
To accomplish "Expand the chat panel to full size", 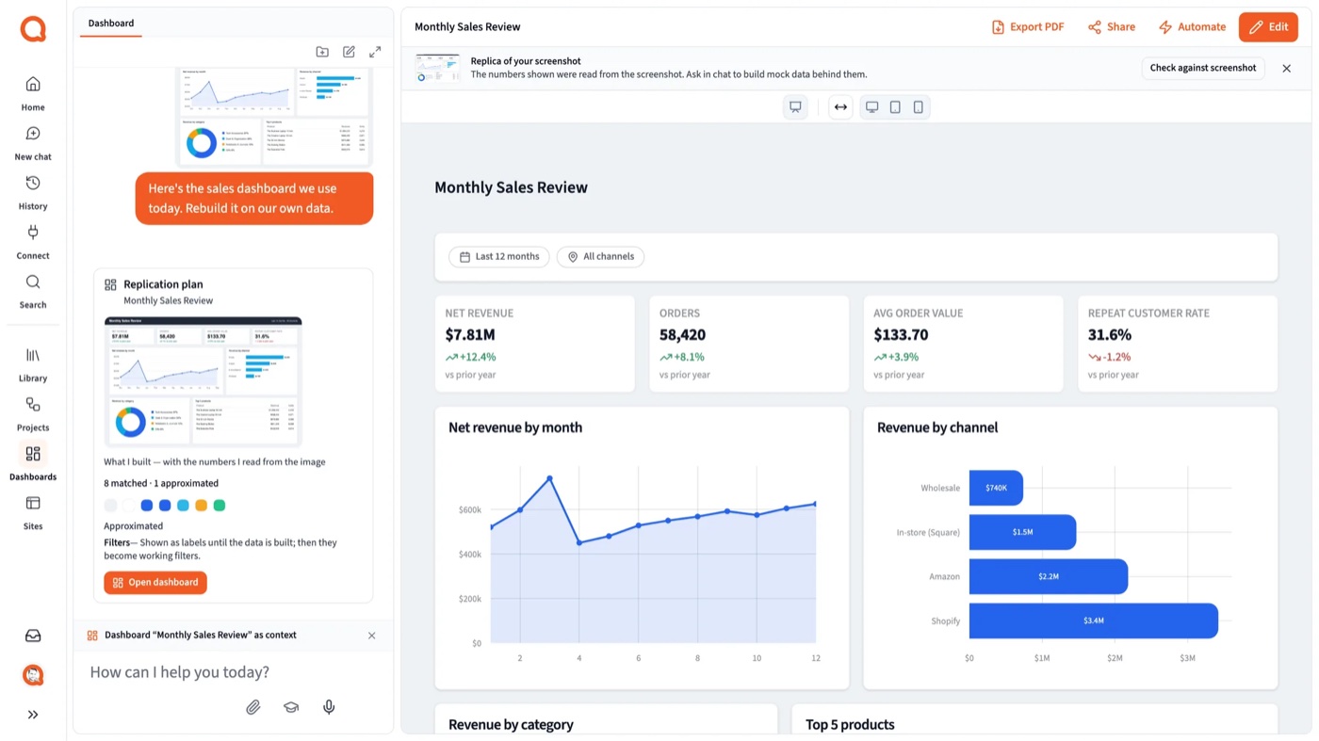I will tap(375, 52).
